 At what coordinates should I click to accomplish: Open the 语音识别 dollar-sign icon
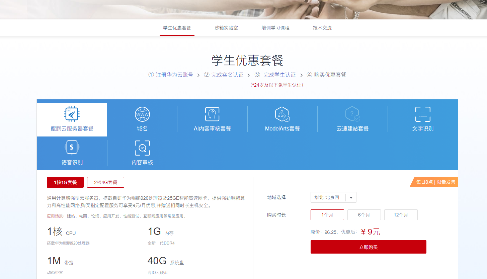(x=72, y=148)
